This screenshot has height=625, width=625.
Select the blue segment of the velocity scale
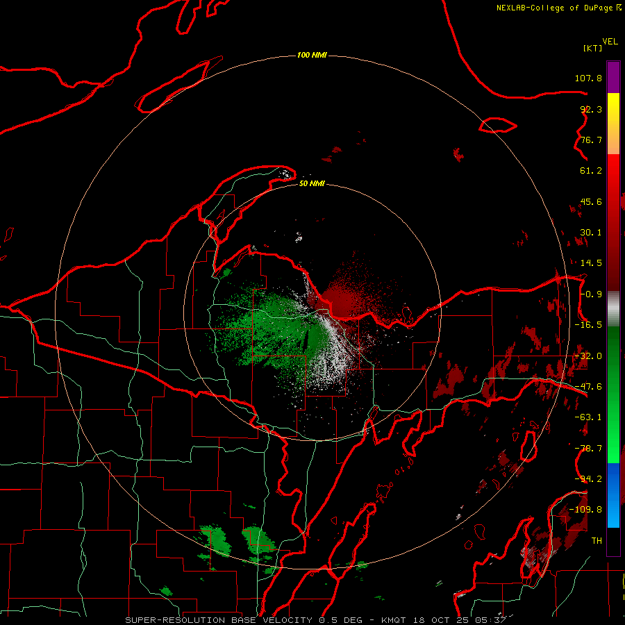[x=613, y=495]
